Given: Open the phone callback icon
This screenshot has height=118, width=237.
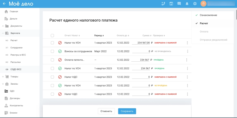Looking at the screenshot, I should pos(163,4).
